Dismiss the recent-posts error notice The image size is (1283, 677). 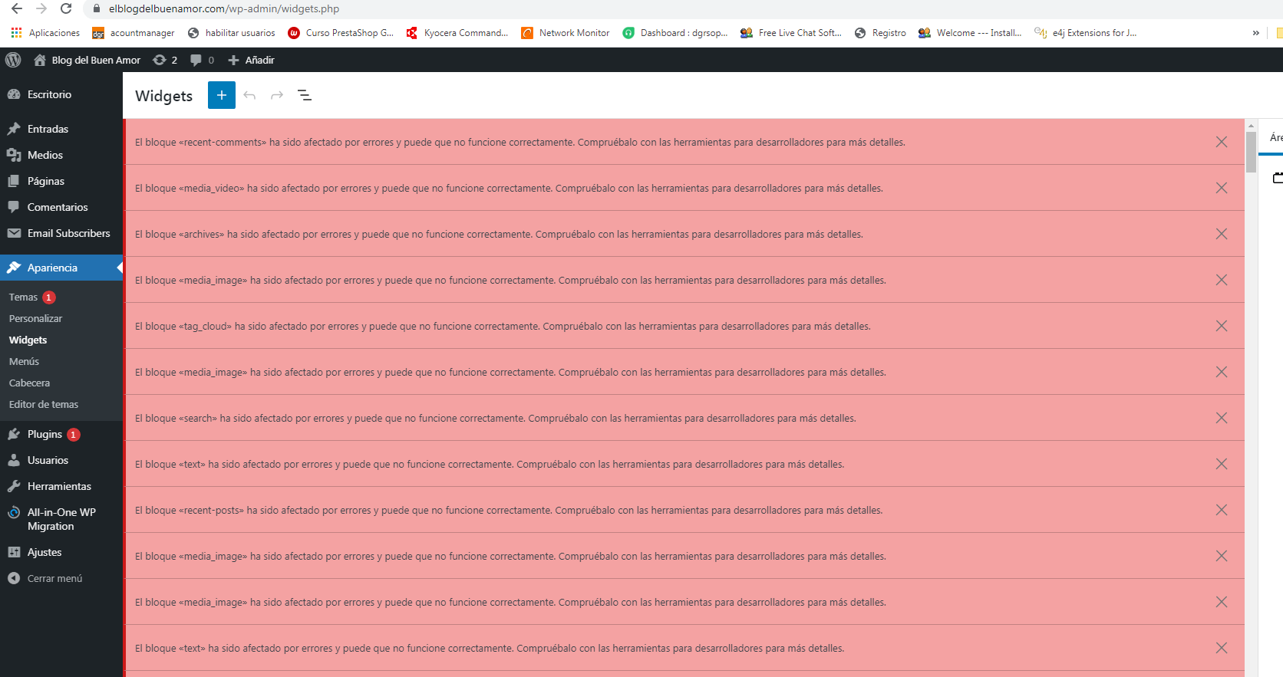tap(1222, 510)
